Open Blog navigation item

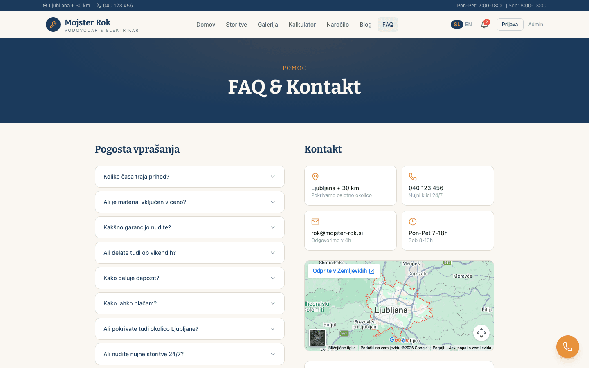point(366,25)
